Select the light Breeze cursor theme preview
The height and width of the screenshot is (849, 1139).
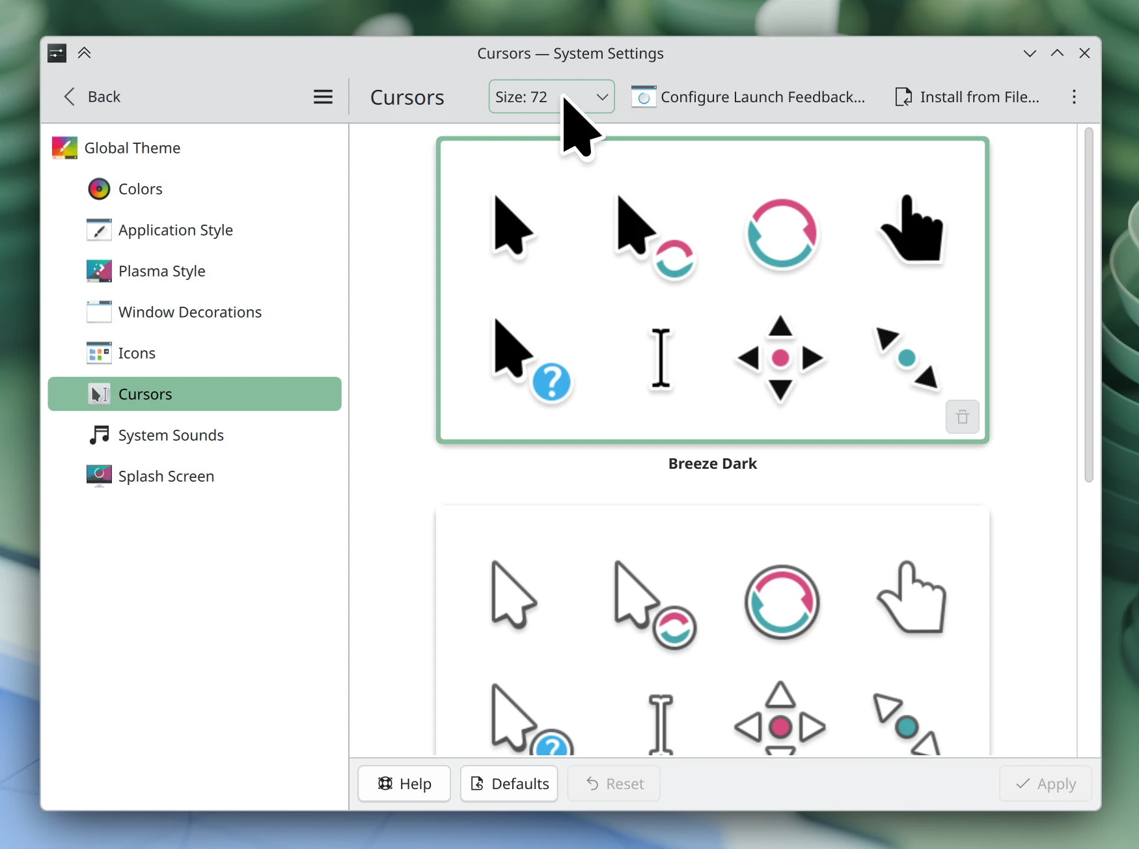coord(712,632)
